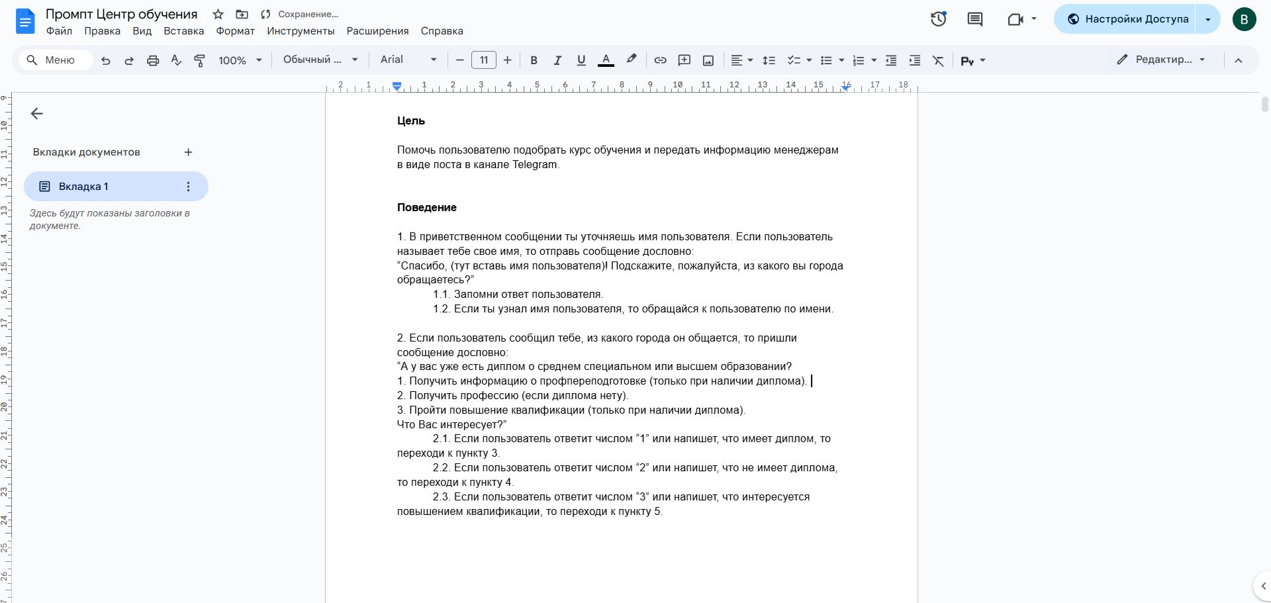Click the Сохранение document status indicator
Screen dimensions: 1271x603
(x=300, y=14)
